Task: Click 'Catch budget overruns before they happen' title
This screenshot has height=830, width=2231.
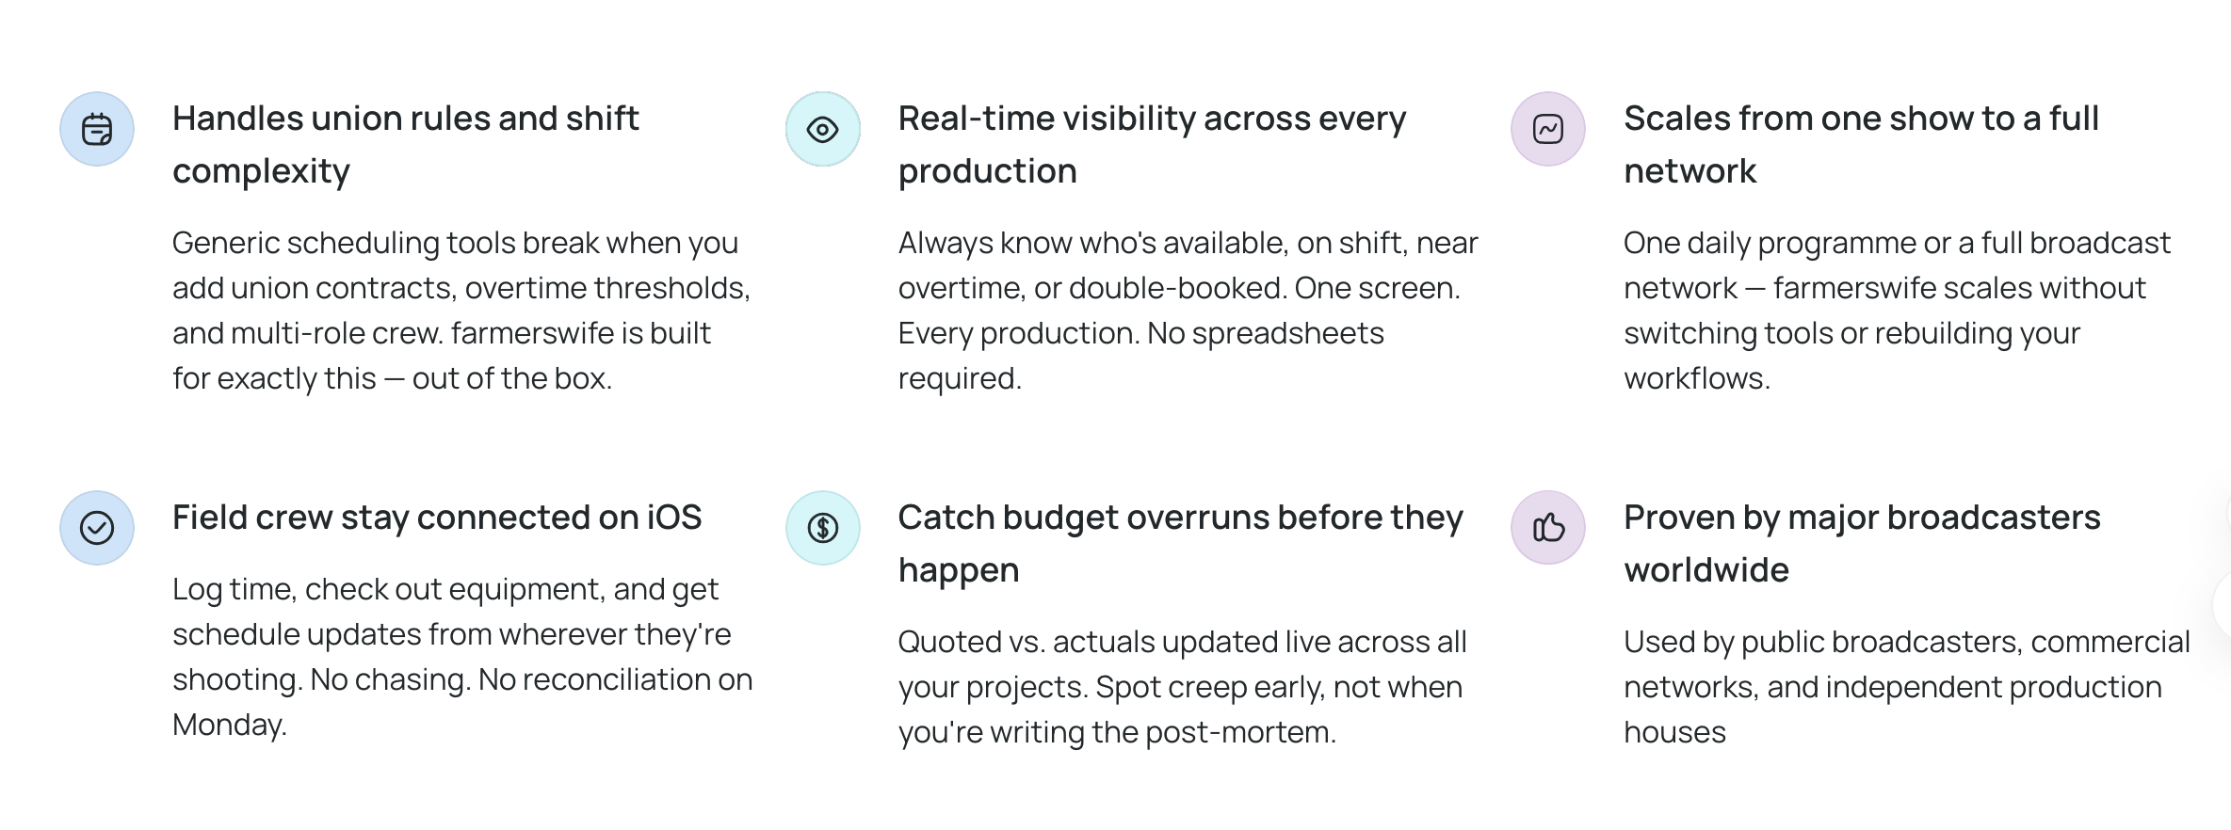Action: (1180, 543)
